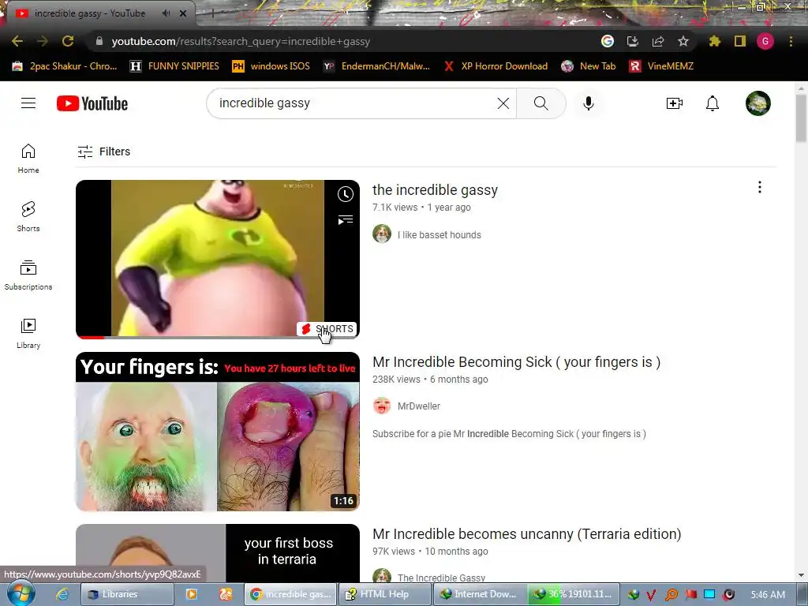Viewport: 808px width, 606px height.
Task: Open 'EndermanCH/Malw...' bookmark
Action: coord(376,66)
